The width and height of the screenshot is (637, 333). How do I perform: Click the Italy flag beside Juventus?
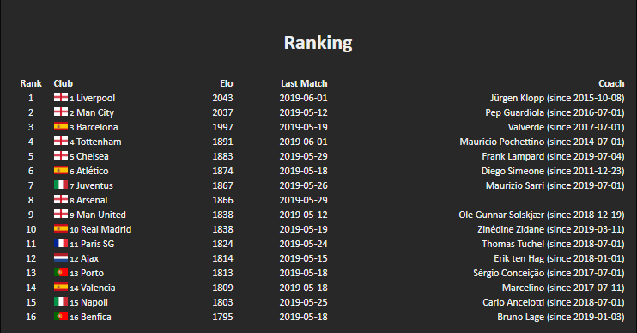[61, 185]
